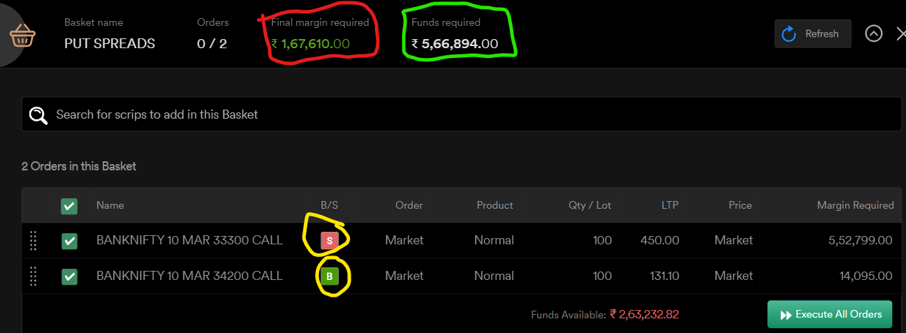Grab the drag handle of 34200 CALL row
The width and height of the screenshot is (906, 333).
pos(33,276)
